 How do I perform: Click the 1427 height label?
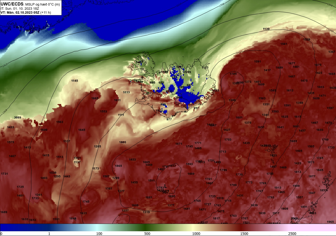pos(227,130)
